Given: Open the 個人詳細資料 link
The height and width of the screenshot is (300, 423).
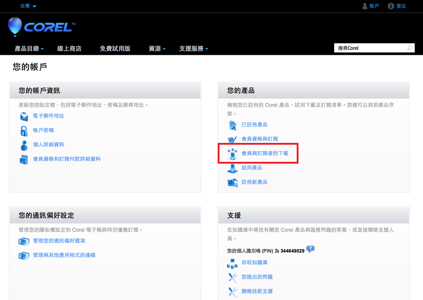Looking at the screenshot, I should pyautogui.click(x=49, y=144).
